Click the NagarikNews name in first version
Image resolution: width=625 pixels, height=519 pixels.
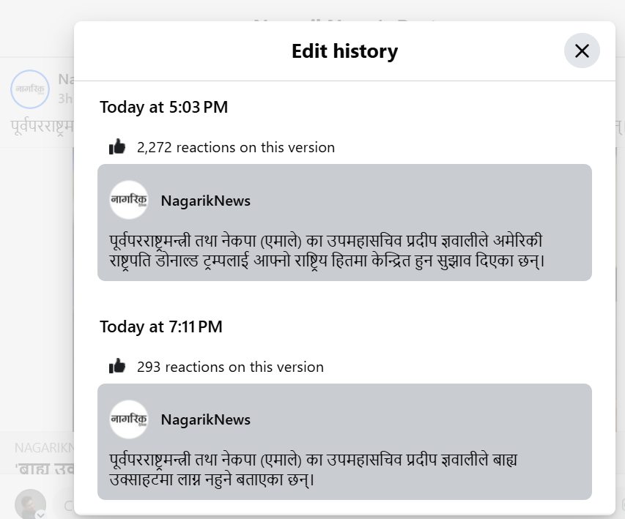click(206, 201)
